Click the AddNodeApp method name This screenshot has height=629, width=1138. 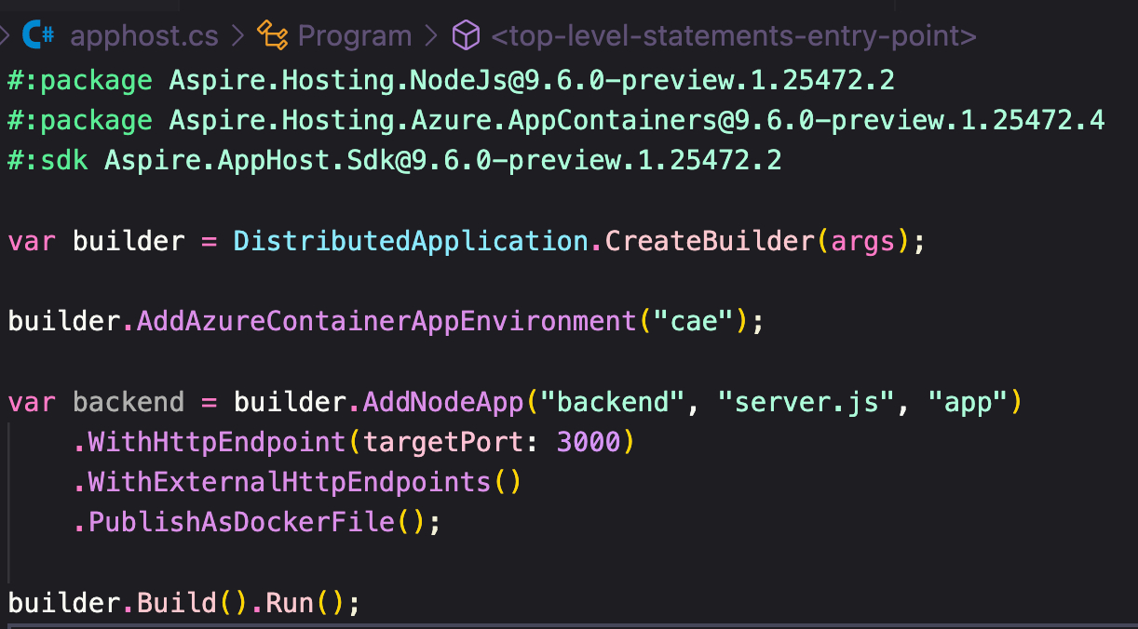pyautogui.click(x=443, y=403)
